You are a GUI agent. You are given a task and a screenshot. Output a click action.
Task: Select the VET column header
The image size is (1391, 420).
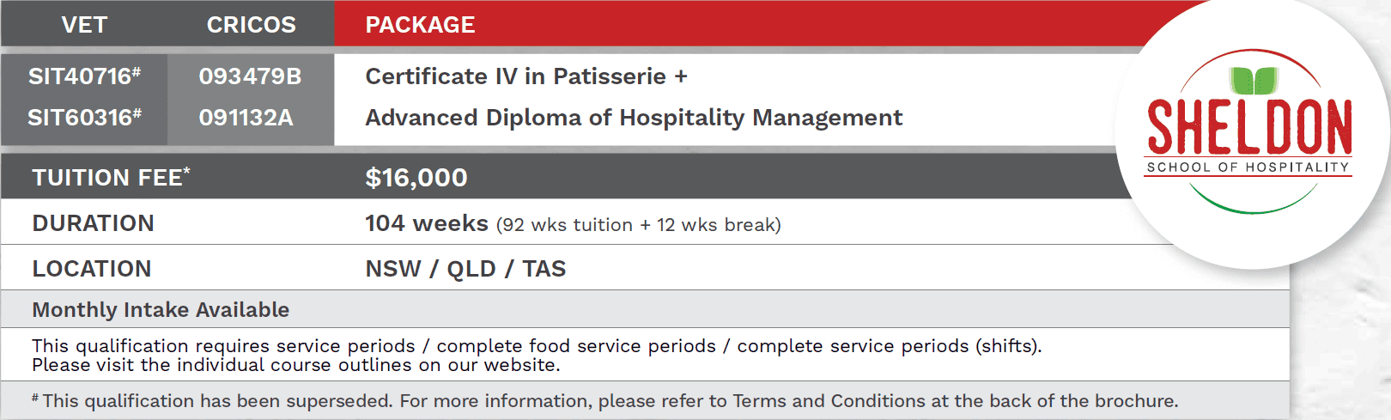pyautogui.click(x=84, y=25)
